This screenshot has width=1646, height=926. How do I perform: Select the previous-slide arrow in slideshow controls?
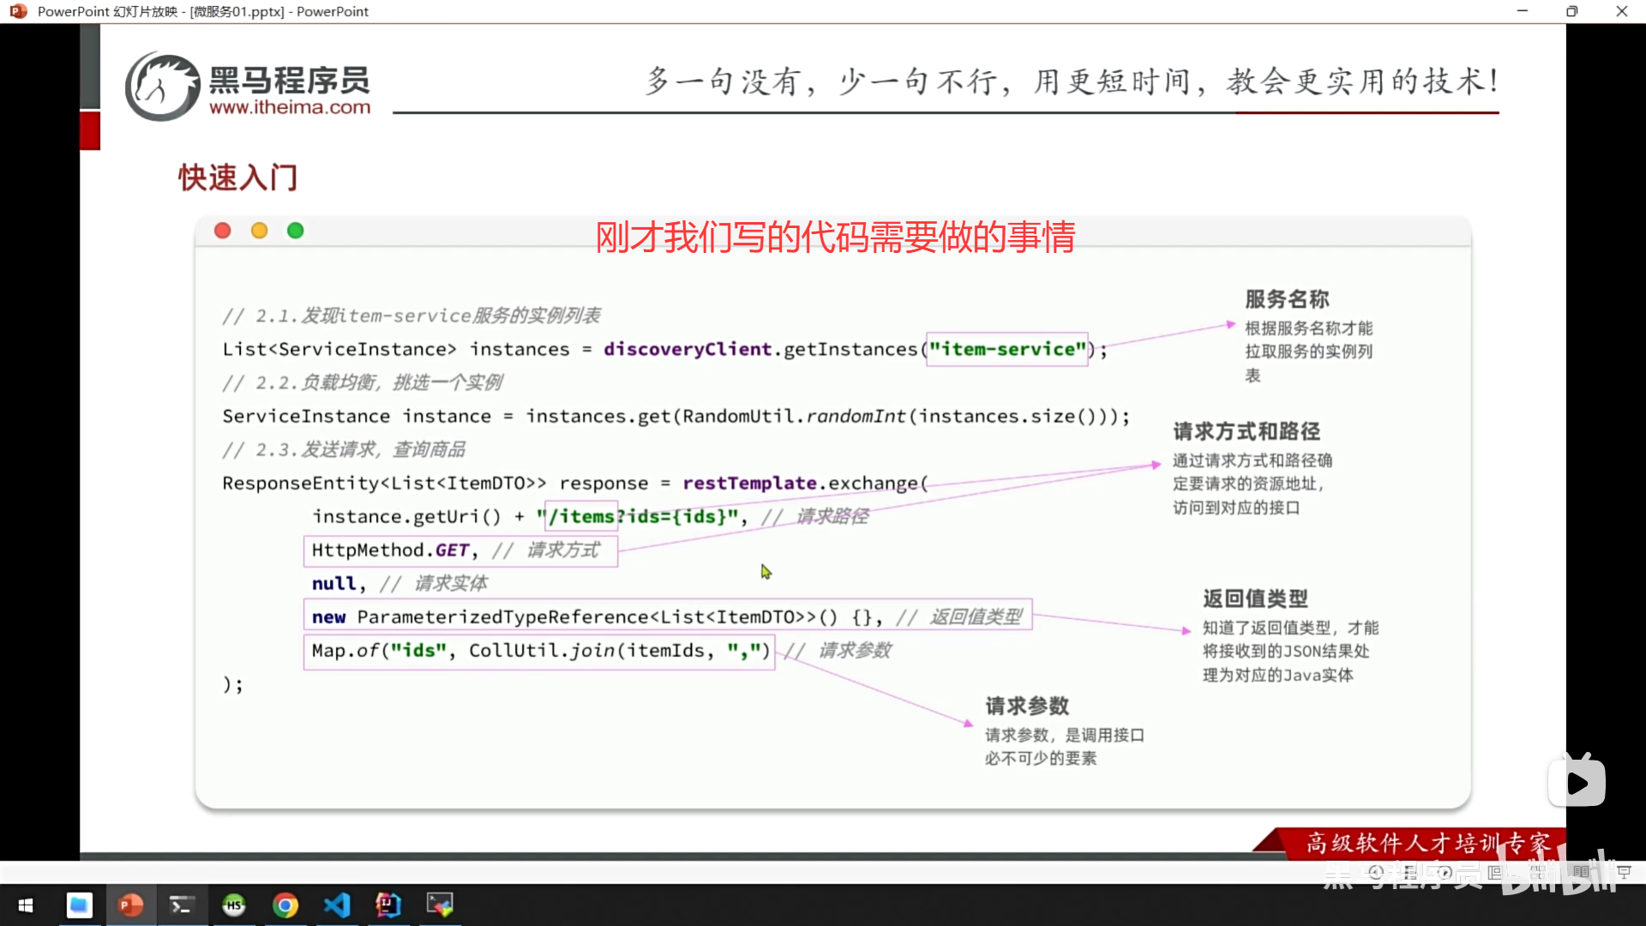[1375, 872]
